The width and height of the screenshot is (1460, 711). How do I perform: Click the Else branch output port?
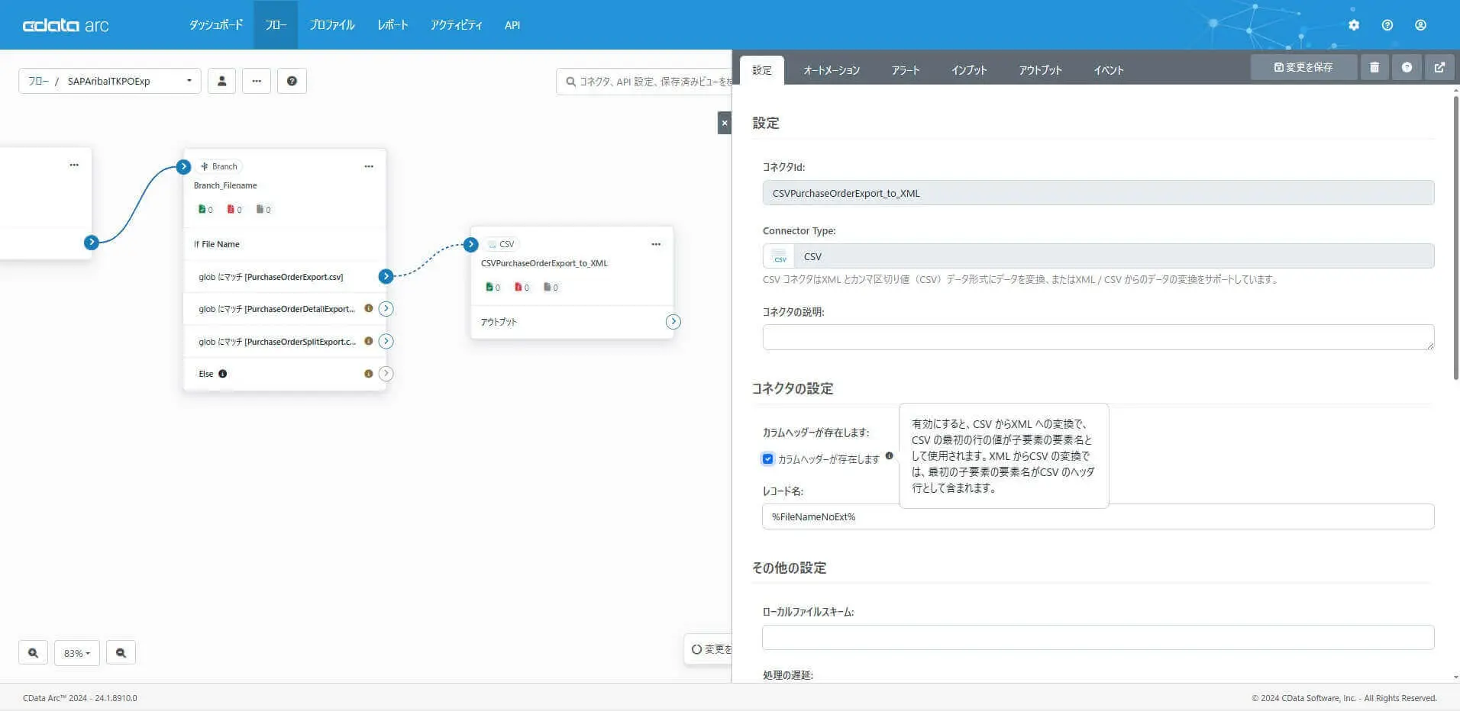pos(386,374)
